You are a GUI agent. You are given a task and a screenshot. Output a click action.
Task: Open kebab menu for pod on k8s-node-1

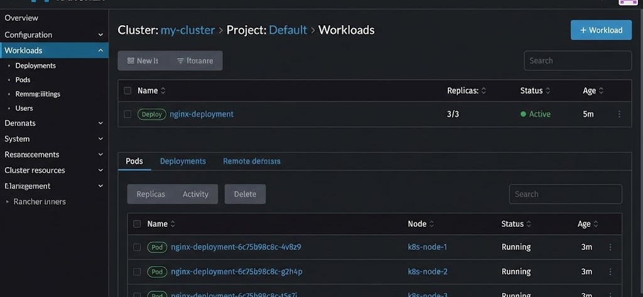610,247
